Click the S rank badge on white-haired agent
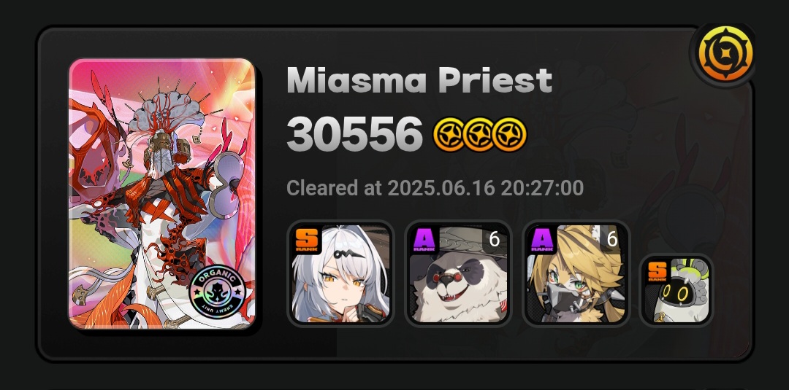This screenshot has height=390, width=789. click(x=308, y=241)
